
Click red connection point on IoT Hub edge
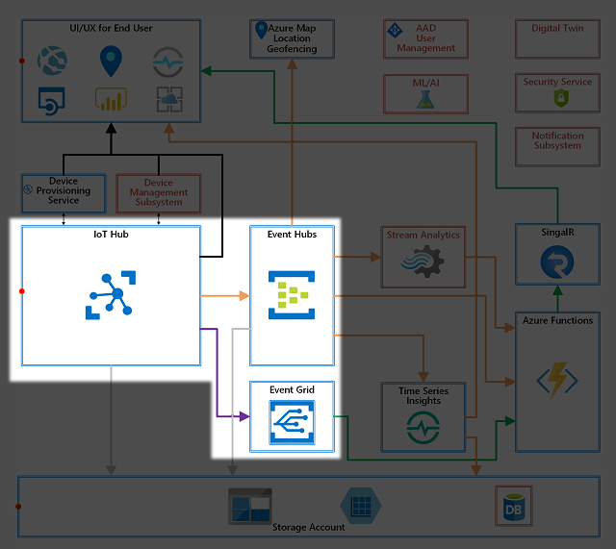(22, 291)
